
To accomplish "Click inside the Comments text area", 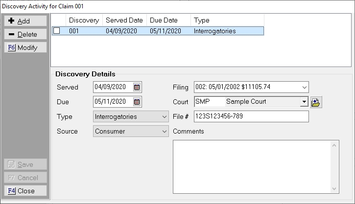I will tap(252, 166).
